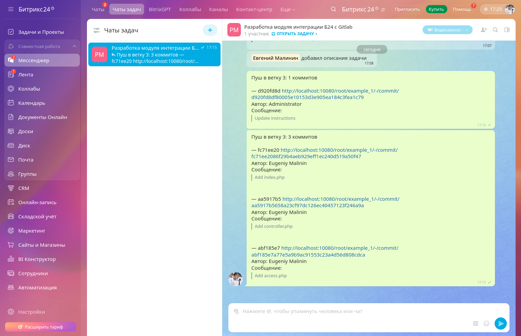Click the sender avatar beside the messages

(x=235, y=279)
